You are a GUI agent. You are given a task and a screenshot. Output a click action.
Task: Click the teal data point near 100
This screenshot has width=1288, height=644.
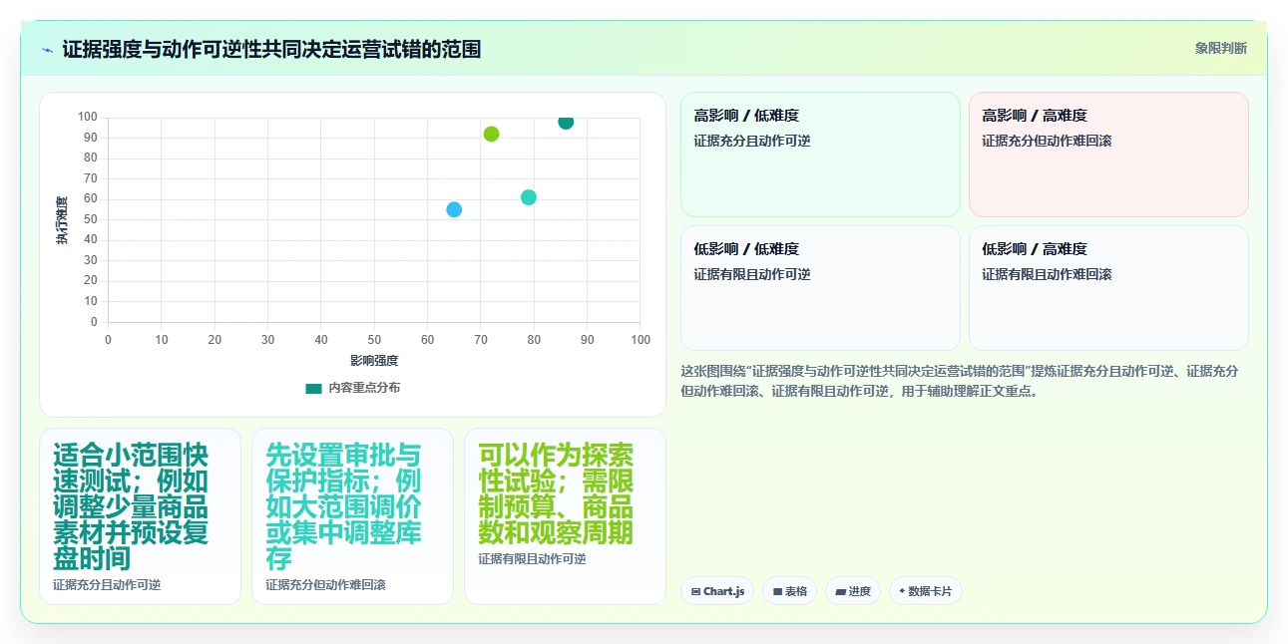[566, 122]
